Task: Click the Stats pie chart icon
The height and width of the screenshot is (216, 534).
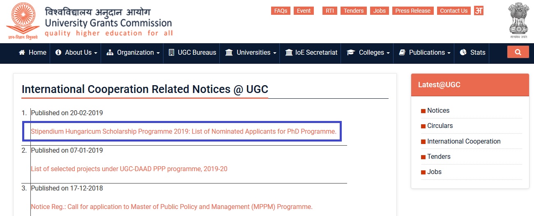Action: coord(463,53)
